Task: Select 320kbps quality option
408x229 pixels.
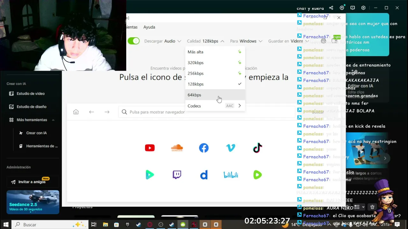Action: tap(215, 63)
